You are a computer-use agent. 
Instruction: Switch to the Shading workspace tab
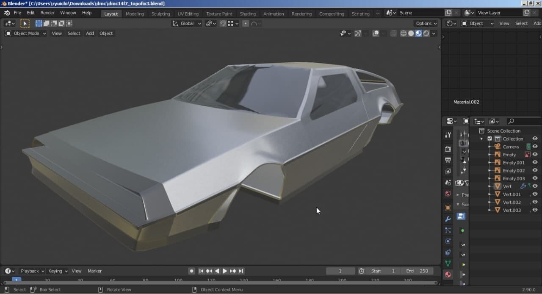point(248,14)
